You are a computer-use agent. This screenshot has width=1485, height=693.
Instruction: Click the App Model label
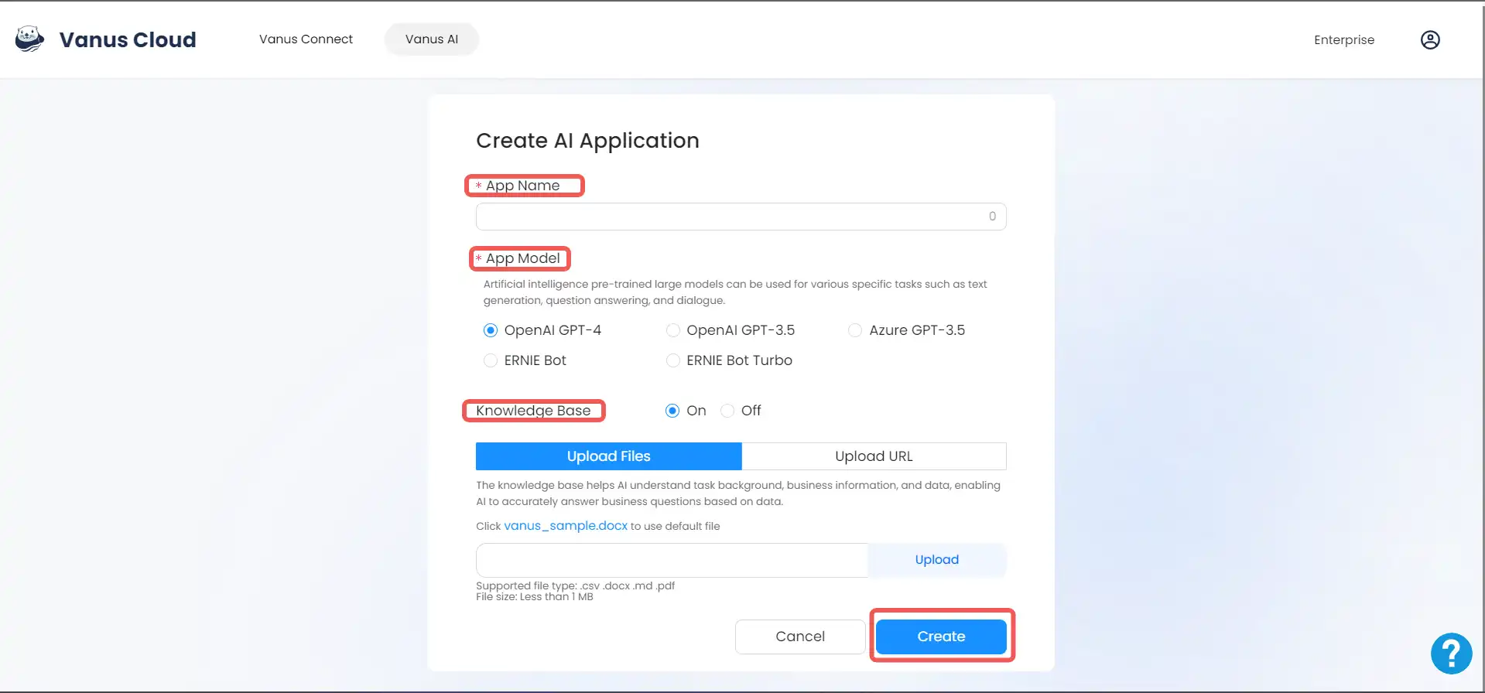click(522, 258)
